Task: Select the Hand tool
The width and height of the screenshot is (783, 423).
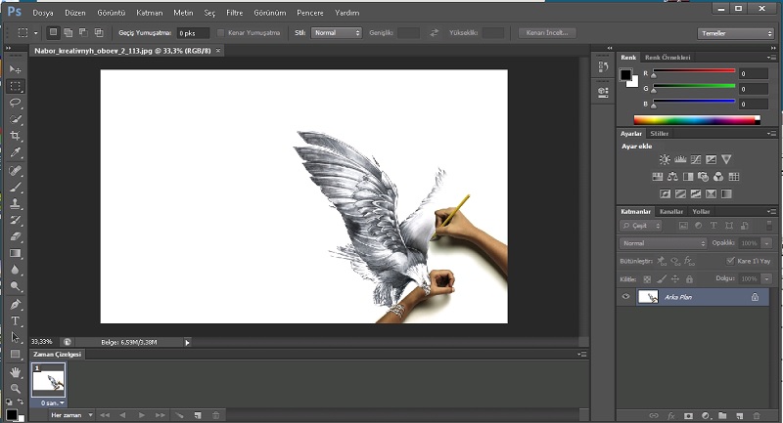Action: coord(16,372)
